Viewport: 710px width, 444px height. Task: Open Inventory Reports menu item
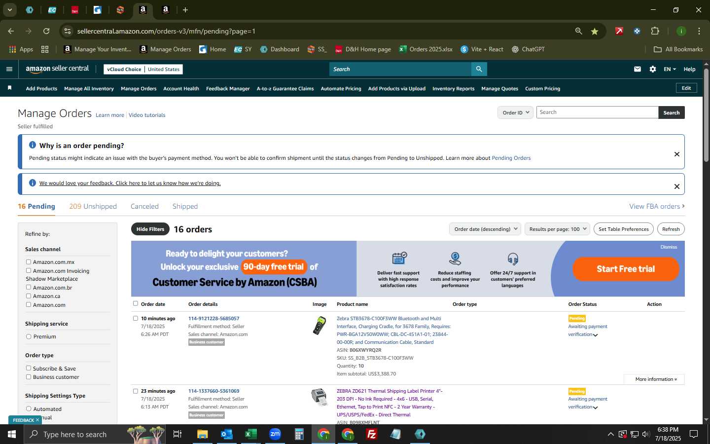click(x=453, y=89)
